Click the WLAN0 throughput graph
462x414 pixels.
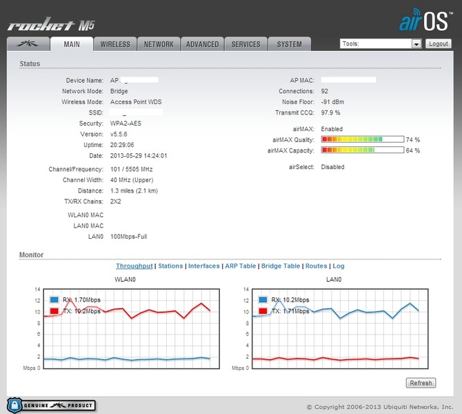pyautogui.click(x=132, y=328)
